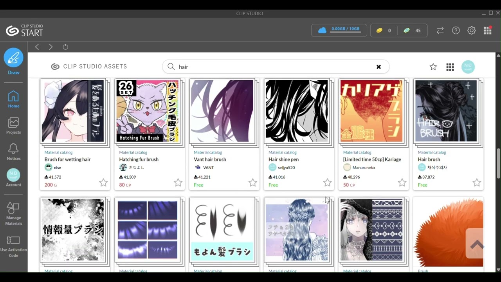Open the settings gear icon
501x282 pixels.
[472, 30]
